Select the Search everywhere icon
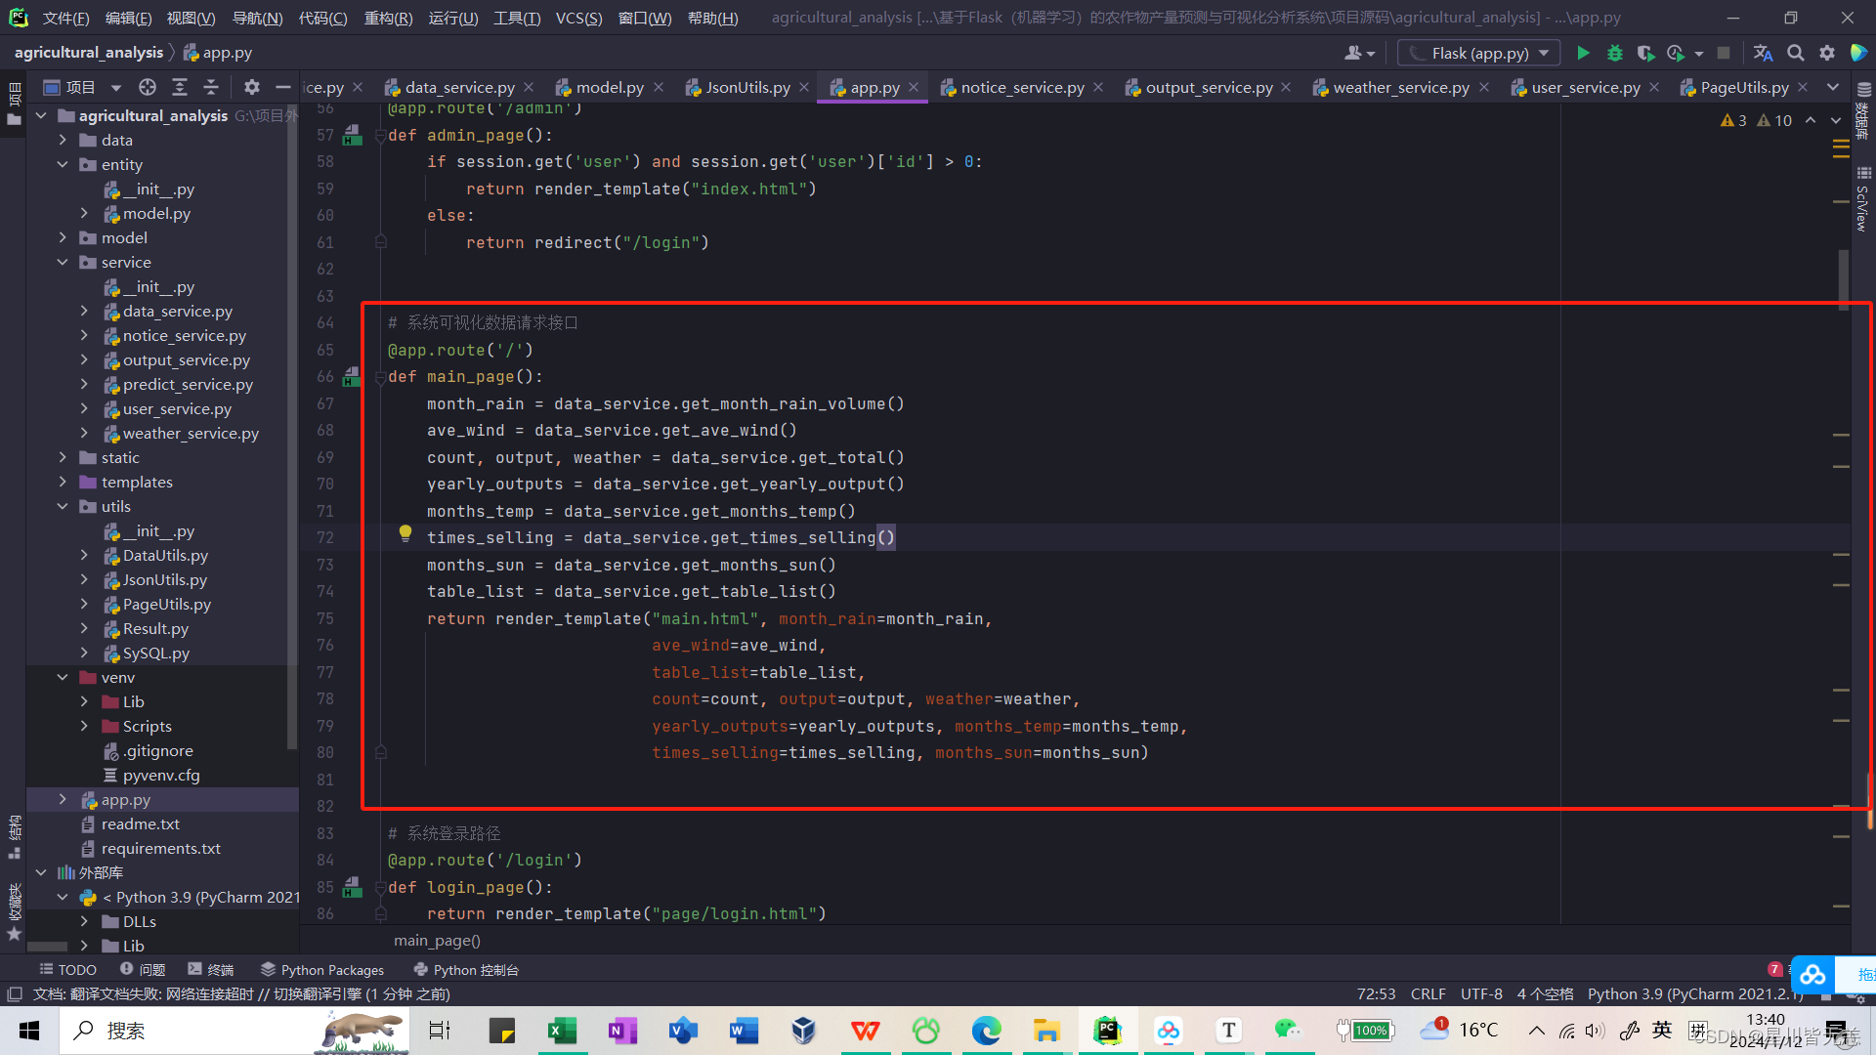 pyautogui.click(x=1798, y=53)
